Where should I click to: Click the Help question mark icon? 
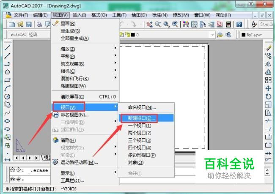[x=239, y=25]
